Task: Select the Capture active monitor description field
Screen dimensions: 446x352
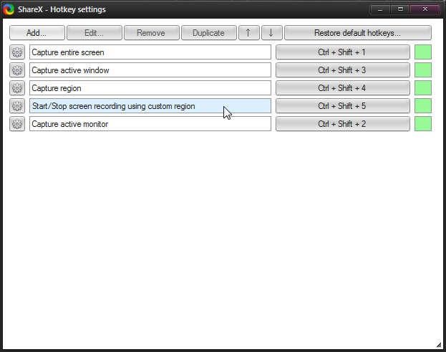Action: tap(150, 124)
